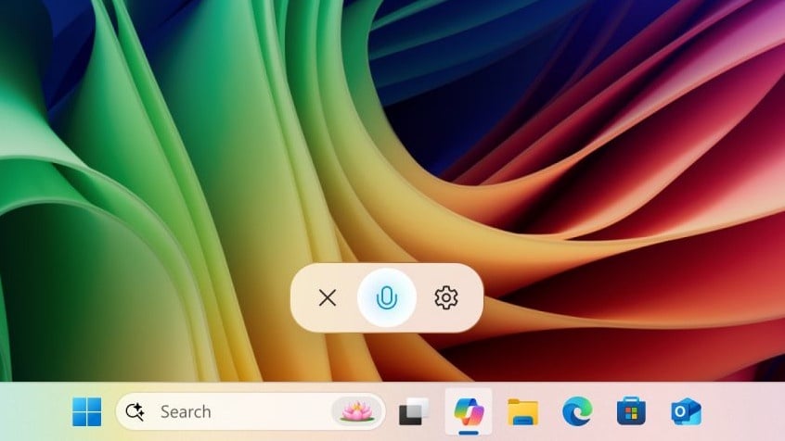The height and width of the screenshot is (441, 785).
Task: Open File Explorer folder icon
Action: pos(522,411)
